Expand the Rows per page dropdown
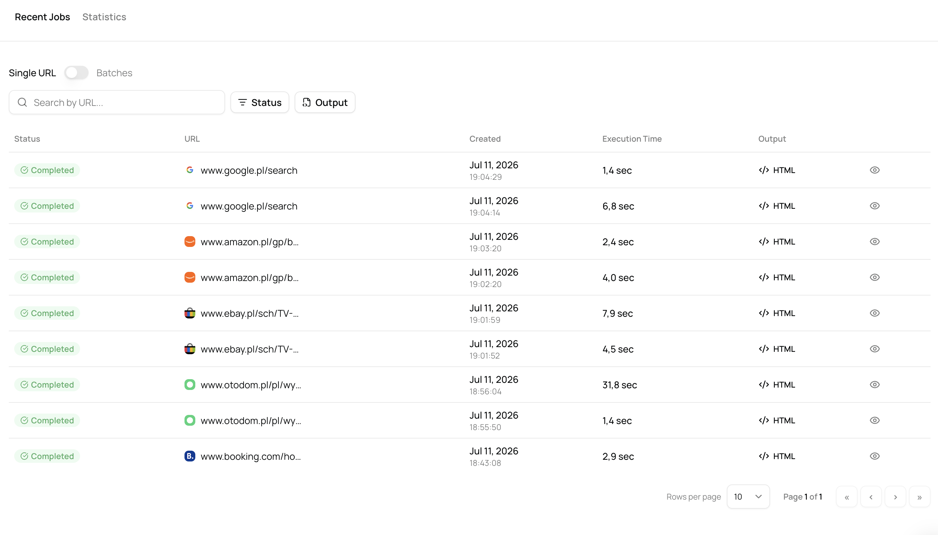This screenshot has height=535, width=938. (x=748, y=497)
